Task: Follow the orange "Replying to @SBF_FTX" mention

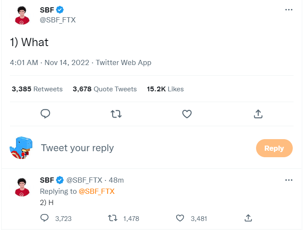Action: pyautogui.click(x=96, y=191)
